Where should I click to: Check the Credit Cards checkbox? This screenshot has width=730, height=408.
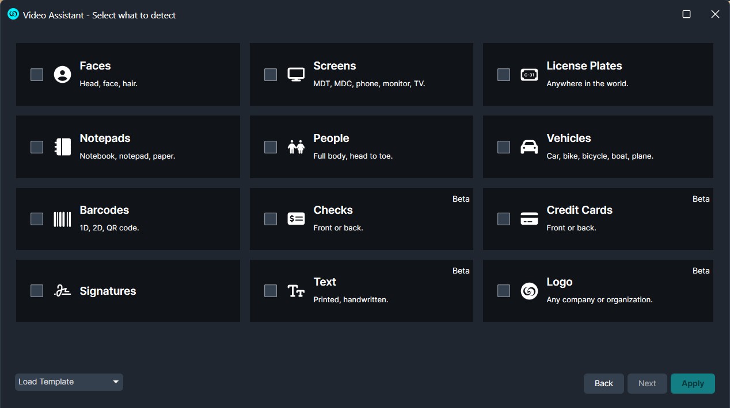pos(504,219)
